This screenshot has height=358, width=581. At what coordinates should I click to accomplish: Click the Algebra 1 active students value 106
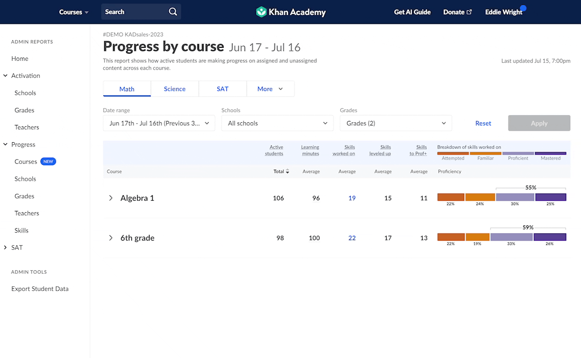point(279,198)
